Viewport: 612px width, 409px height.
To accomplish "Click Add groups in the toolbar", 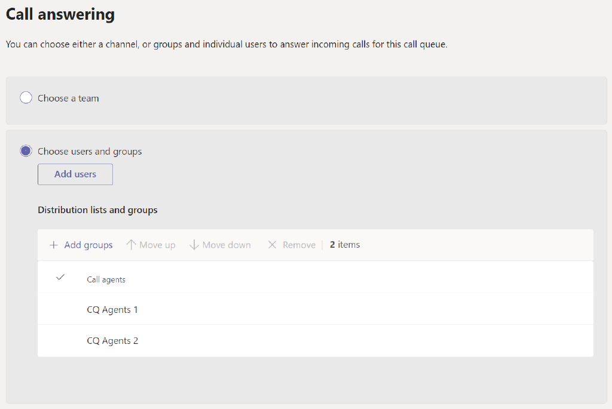I will pyautogui.click(x=88, y=245).
